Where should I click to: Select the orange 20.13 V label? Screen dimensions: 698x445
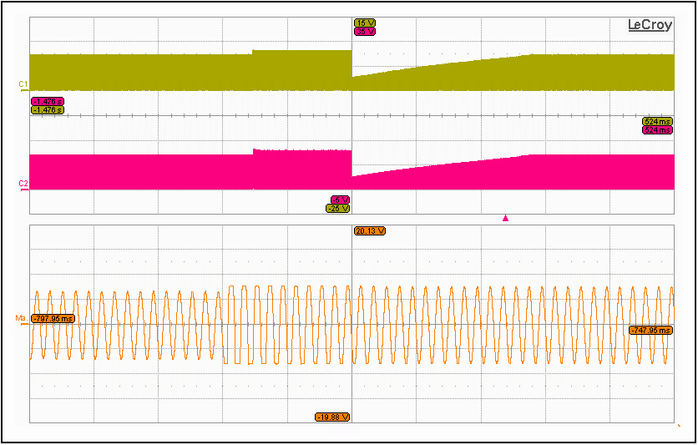369,230
